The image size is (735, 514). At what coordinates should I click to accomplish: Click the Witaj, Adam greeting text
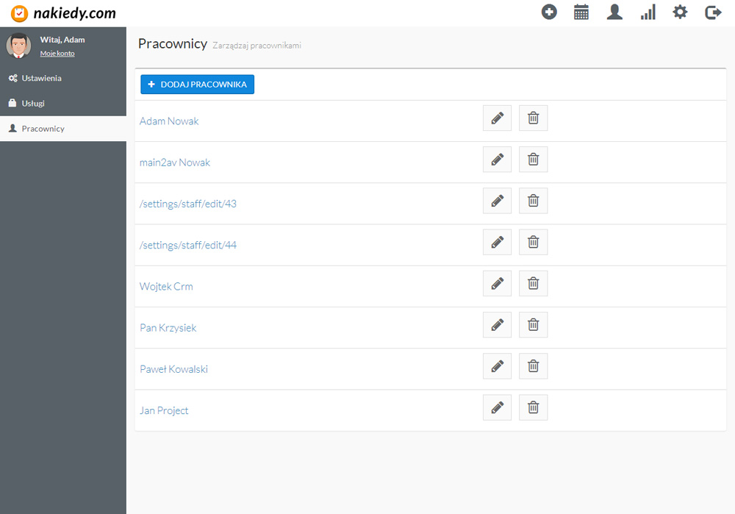62,40
